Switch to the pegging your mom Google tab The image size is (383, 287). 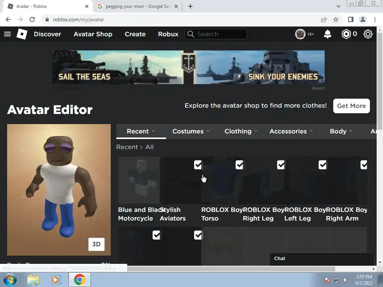[x=137, y=6]
